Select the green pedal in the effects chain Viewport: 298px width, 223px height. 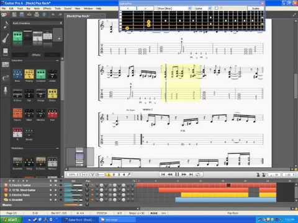pyautogui.click(x=17, y=37)
